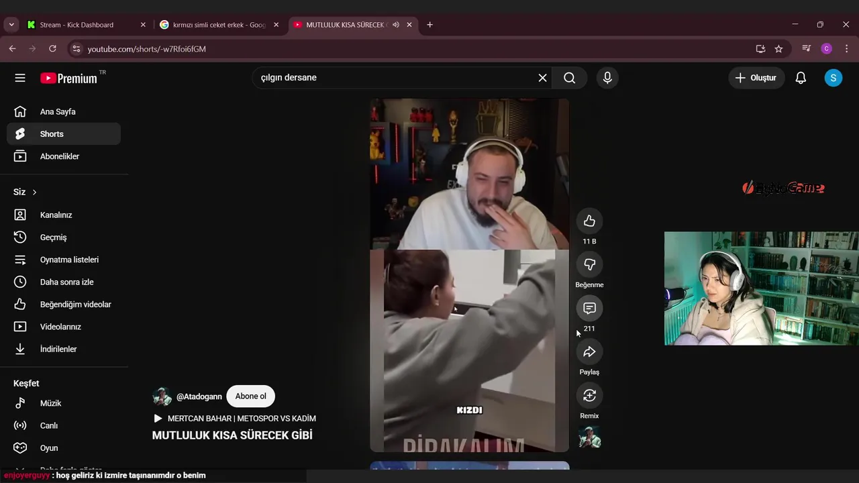
Task: Clear the search text with X
Action: pos(542,78)
